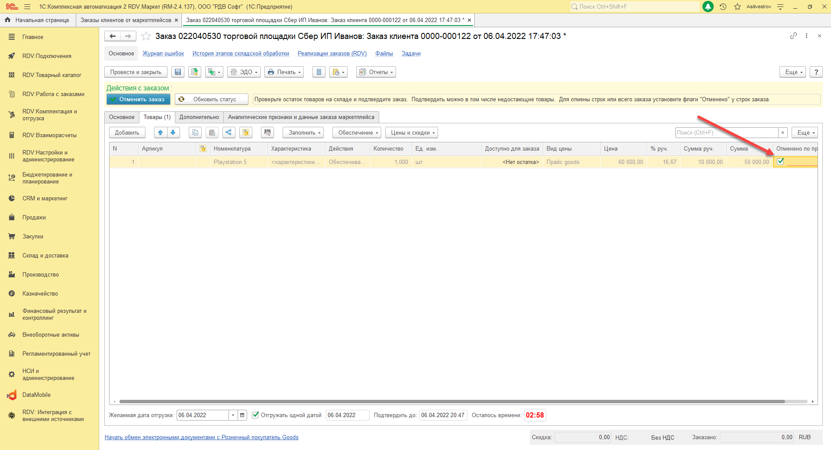This screenshot has width=831, height=450.
Task: Go to the Начальная страница tab
Action: [38, 20]
